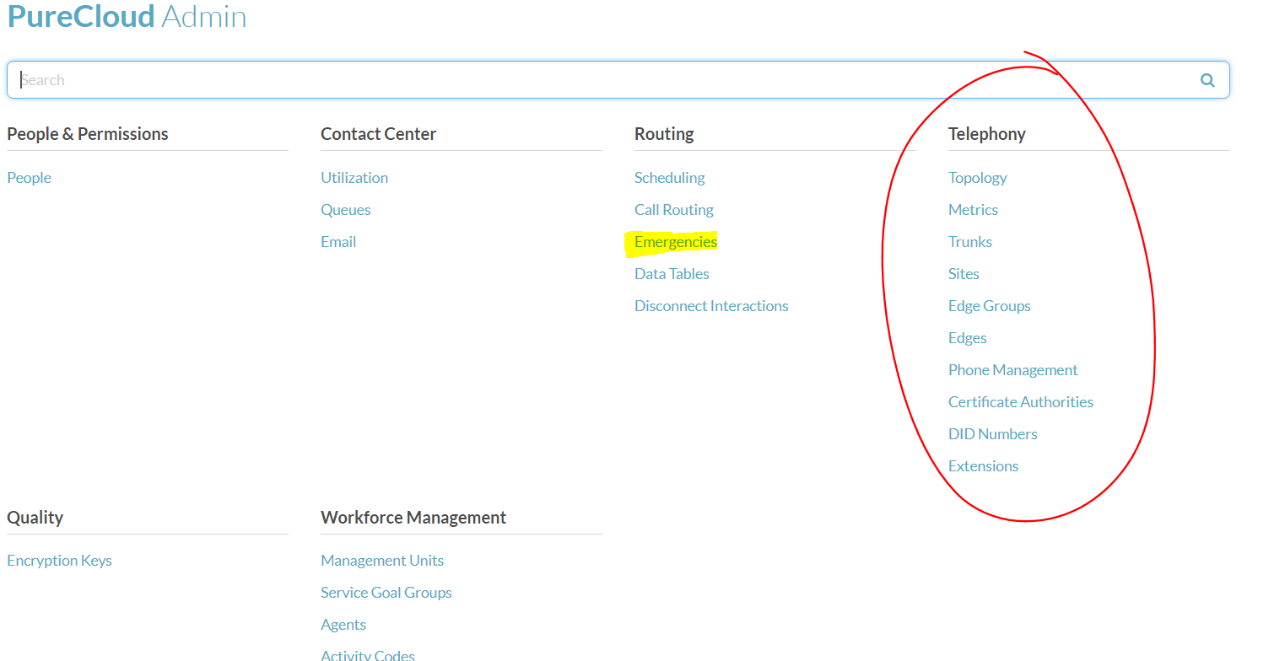Click the Quality section heading
This screenshot has width=1285, height=661.
pyautogui.click(x=35, y=518)
